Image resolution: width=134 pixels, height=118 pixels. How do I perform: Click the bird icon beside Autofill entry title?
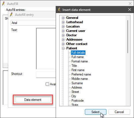coord(11,14)
